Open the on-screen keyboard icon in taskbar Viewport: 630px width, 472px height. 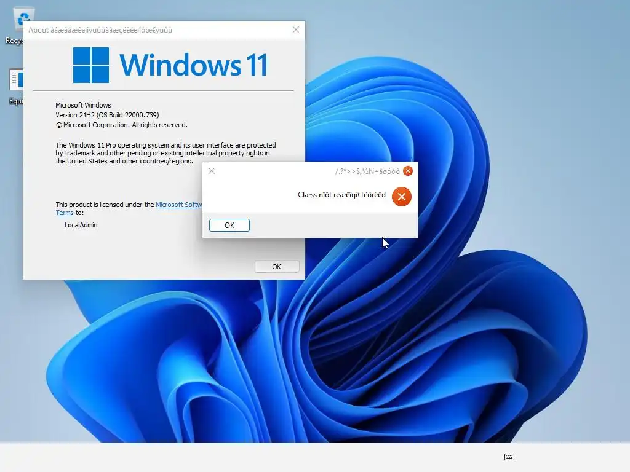click(509, 457)
